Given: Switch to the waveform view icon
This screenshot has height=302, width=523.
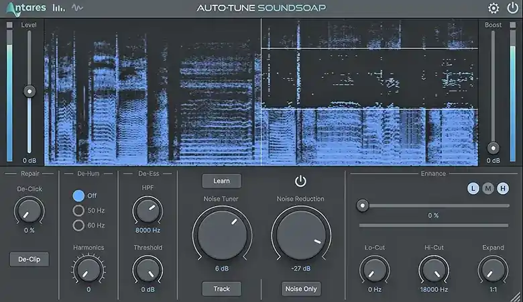Looking at the screenshot, I should pyautogui.click(x=77, y=7).
